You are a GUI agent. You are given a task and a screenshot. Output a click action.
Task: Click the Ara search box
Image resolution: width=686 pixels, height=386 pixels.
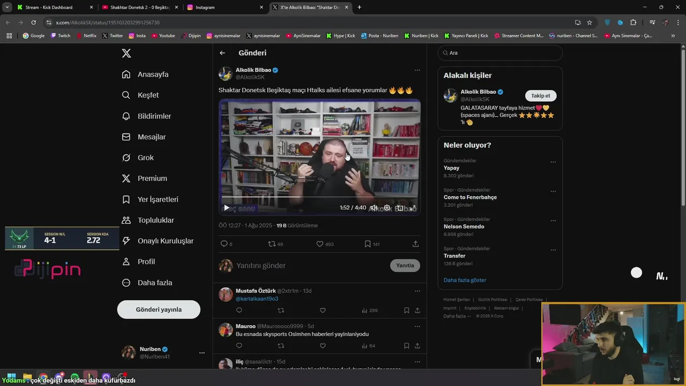click(500, 53)
